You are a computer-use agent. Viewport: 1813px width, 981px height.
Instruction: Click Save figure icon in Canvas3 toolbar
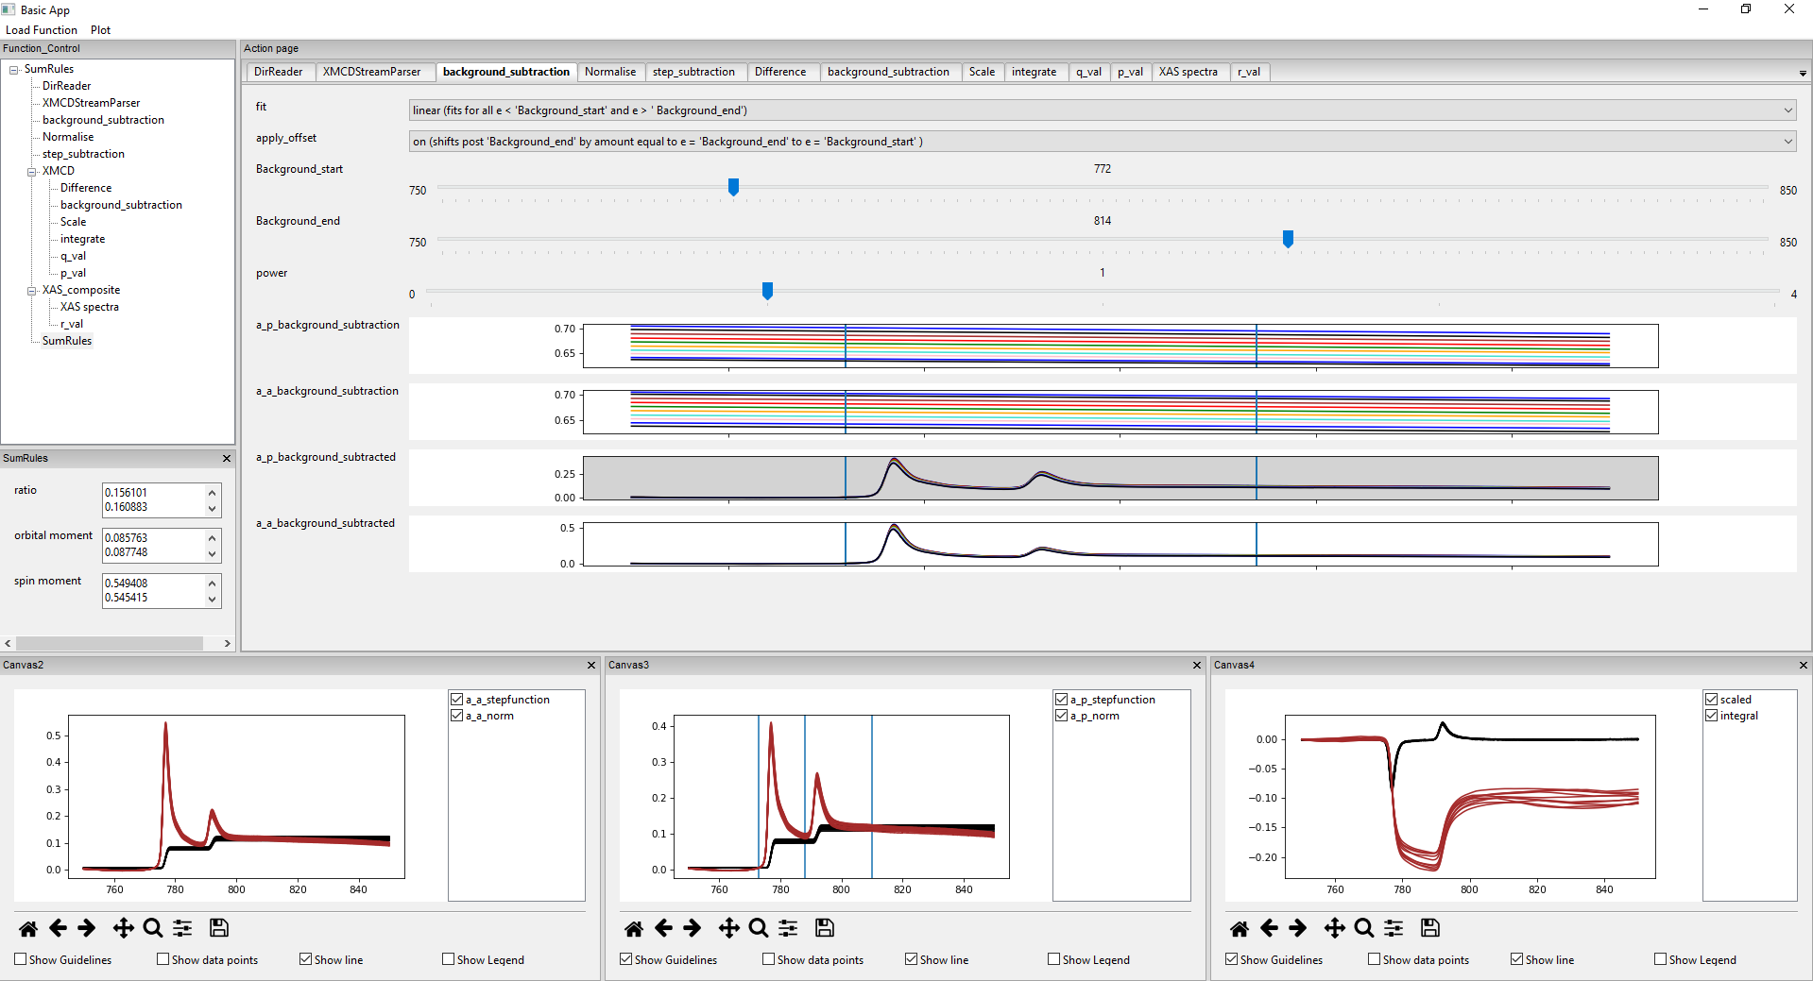pyautogui.click(x=825, y=928)
